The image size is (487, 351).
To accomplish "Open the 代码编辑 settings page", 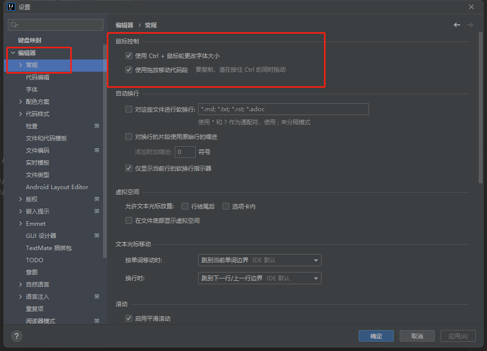I will [38, 77].
